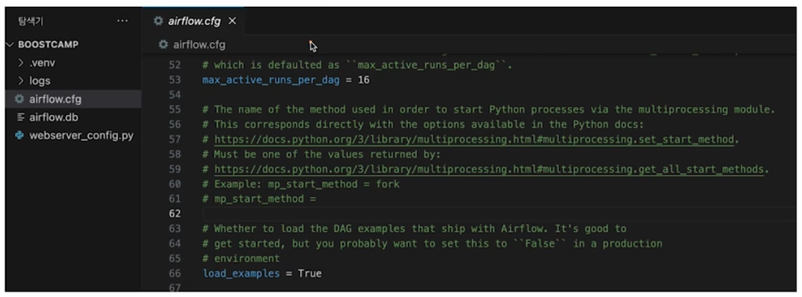Click the Python icon for webserver_config.py
Screen dimensions: 802x297
pyautogui.click(x=20, y=135)
